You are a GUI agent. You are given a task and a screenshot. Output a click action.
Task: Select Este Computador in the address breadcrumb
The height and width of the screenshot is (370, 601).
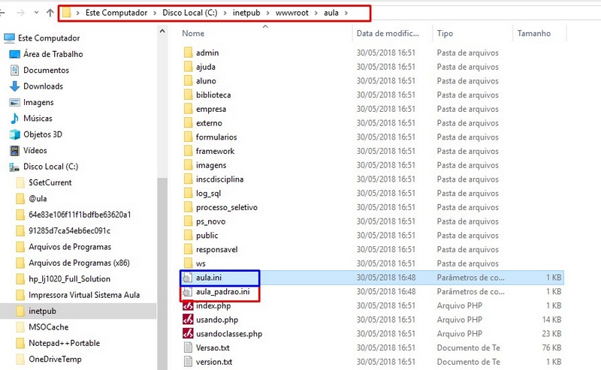click(116, 13)
